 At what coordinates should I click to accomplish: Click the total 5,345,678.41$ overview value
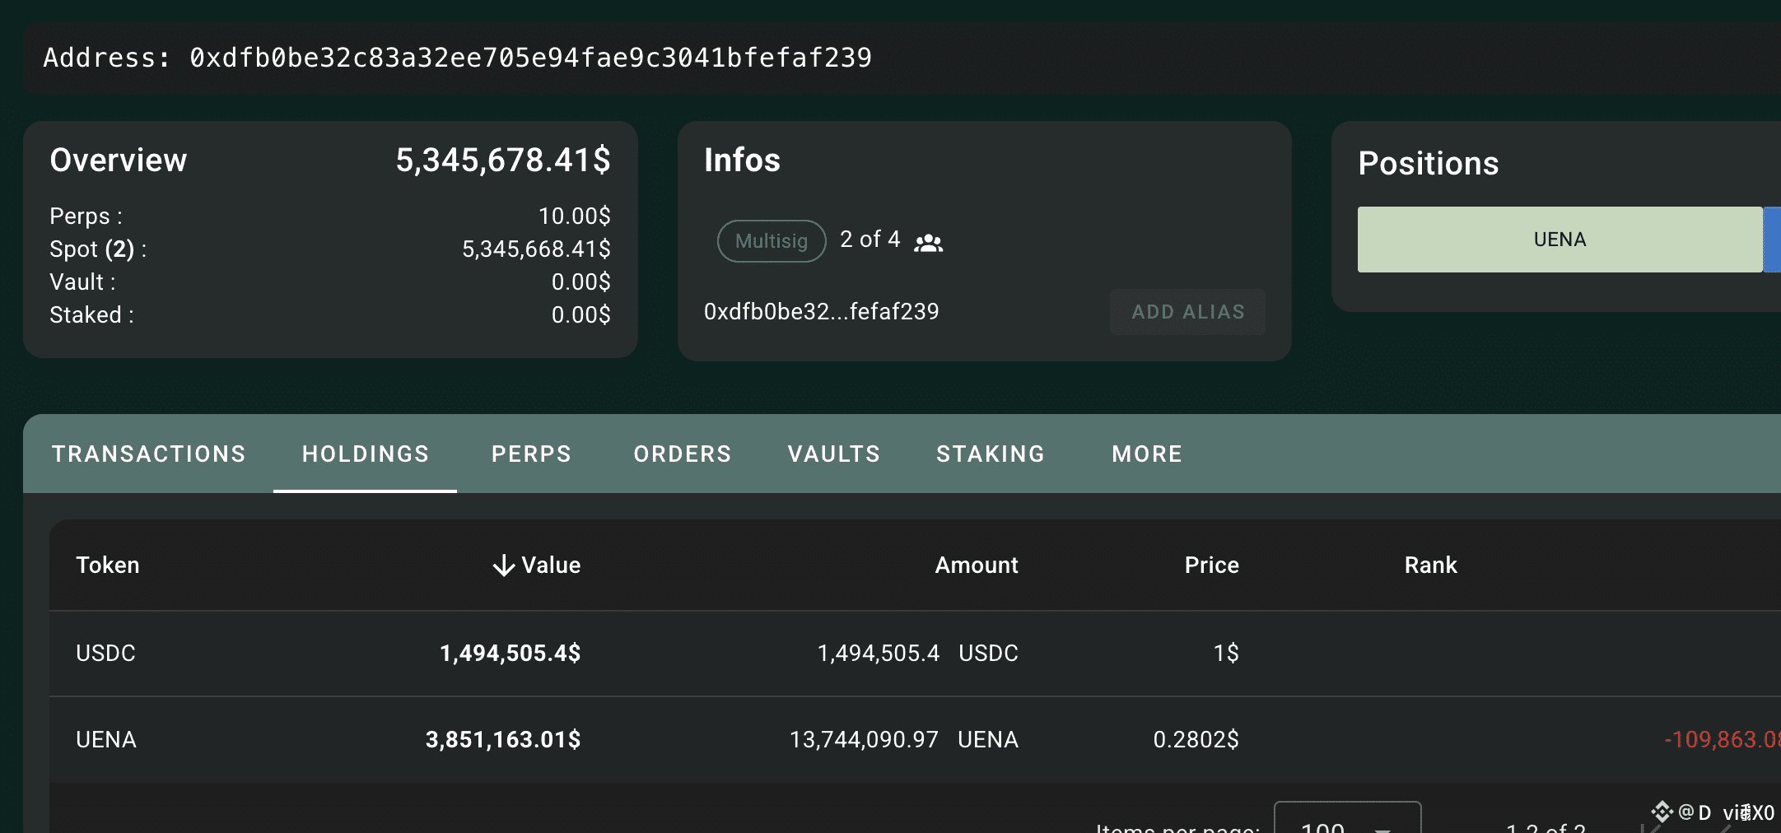tap(503, 161)
